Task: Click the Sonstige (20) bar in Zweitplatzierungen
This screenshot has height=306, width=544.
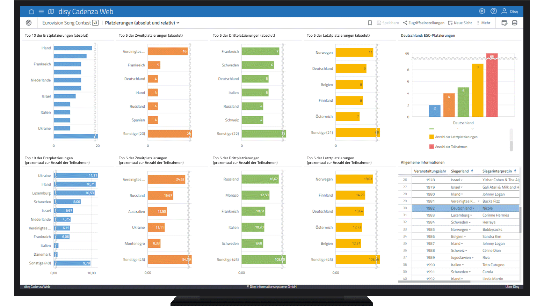Action: click(170, 134)
